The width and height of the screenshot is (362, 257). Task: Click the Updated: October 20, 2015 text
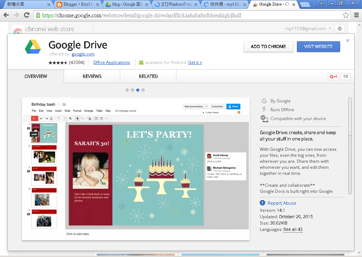tap(286, 217)
